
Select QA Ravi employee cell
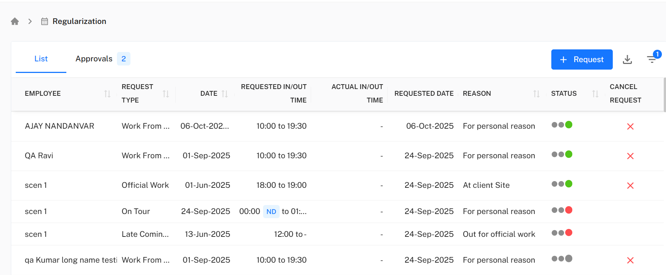(39, 156)
